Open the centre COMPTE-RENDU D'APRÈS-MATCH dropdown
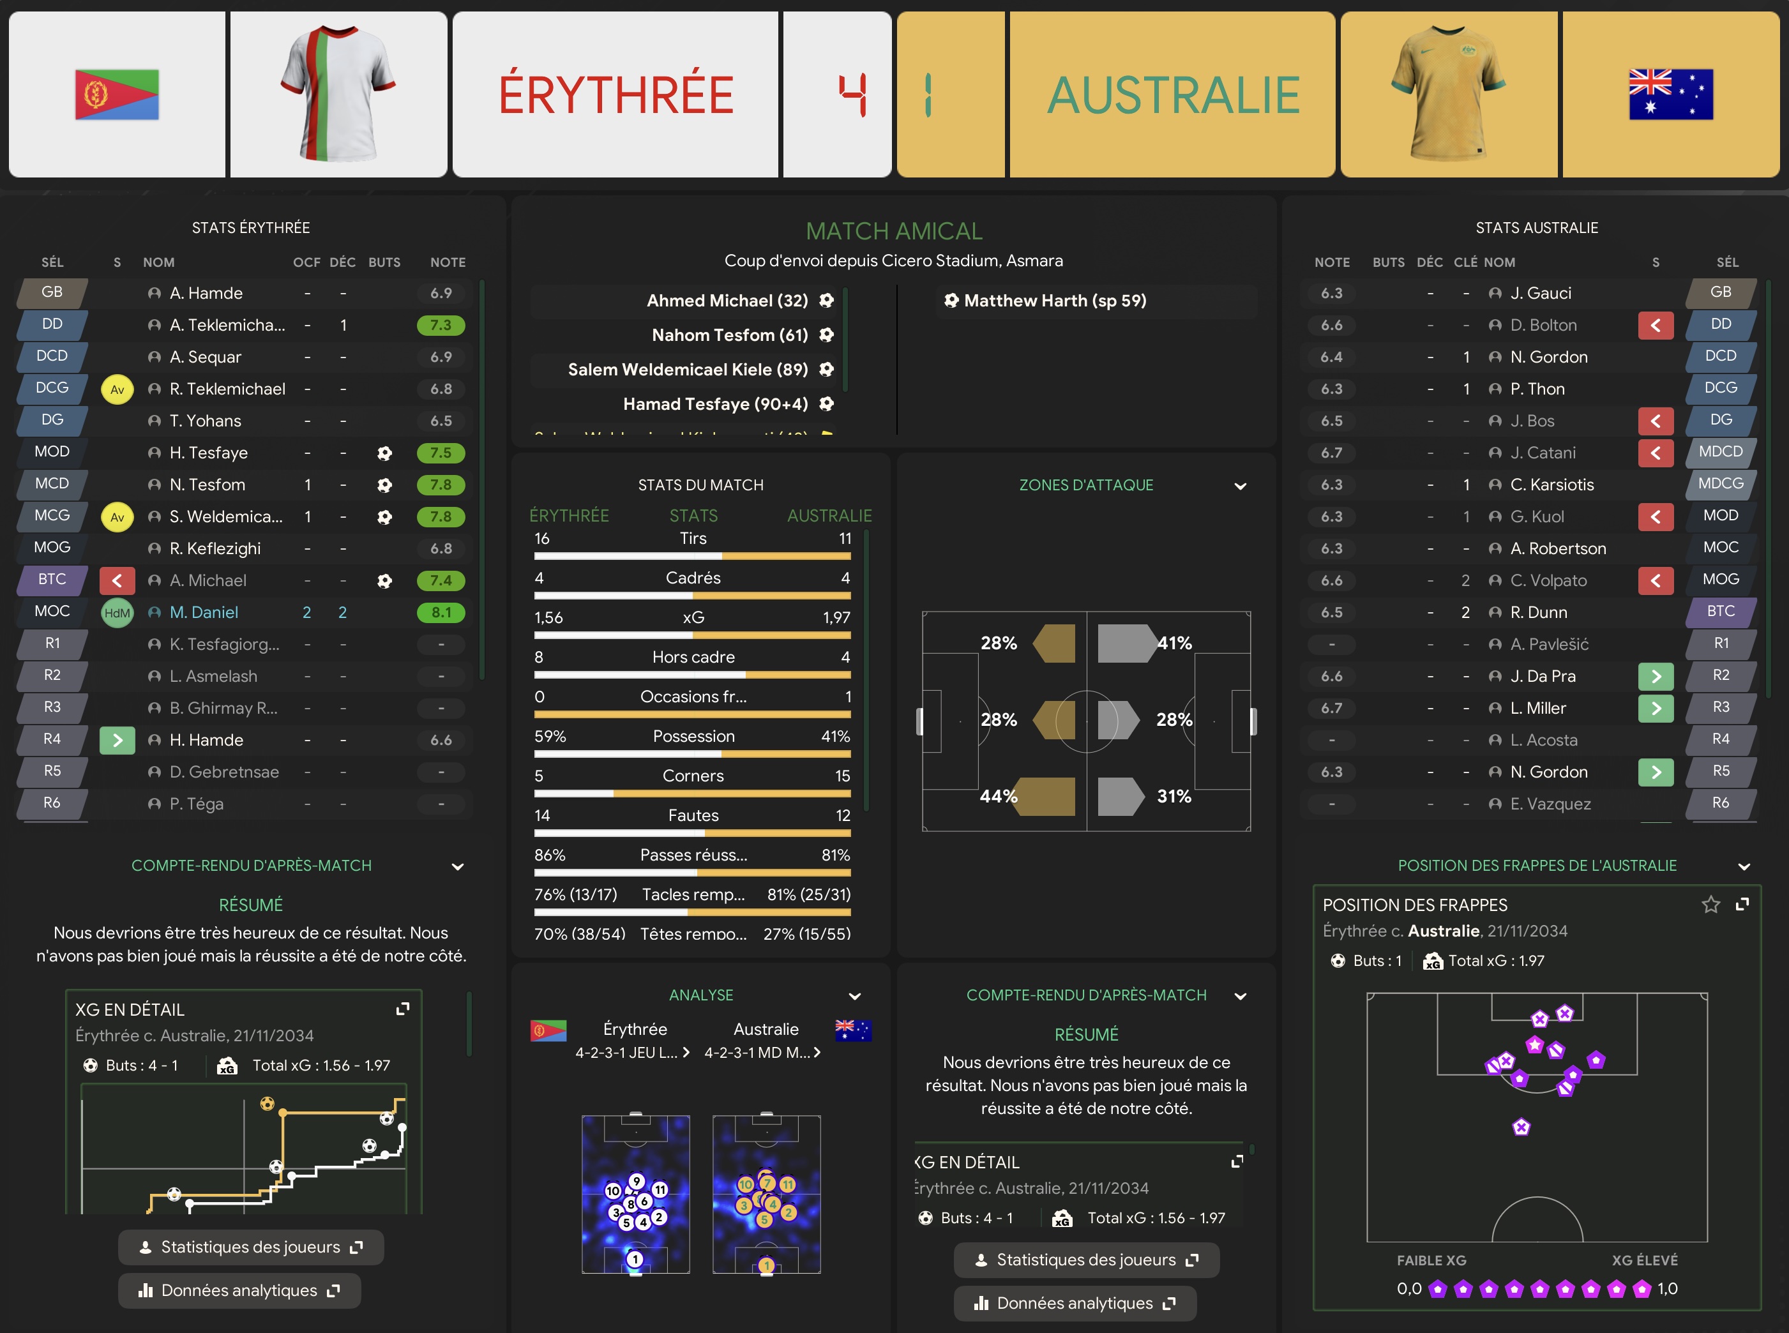Screen dimensions: 1789x1333 [x=1241, y=997]
